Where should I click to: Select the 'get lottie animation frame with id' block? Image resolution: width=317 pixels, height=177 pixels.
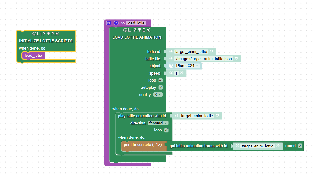coord(198,146)
